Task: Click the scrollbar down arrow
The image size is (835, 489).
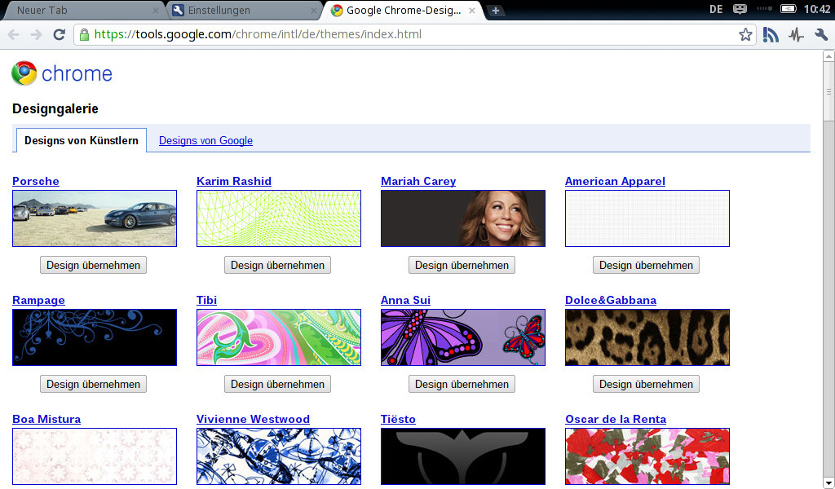Action: tap(828, 483)
